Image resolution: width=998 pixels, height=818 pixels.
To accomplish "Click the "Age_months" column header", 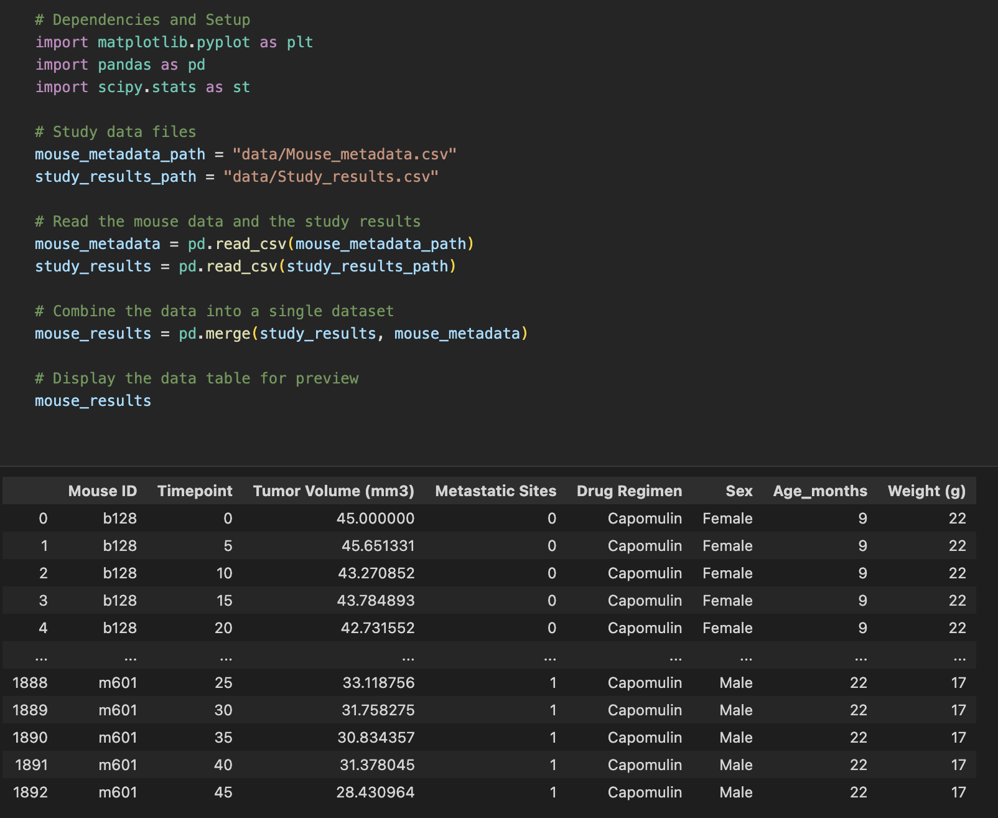I will (819, 491).
